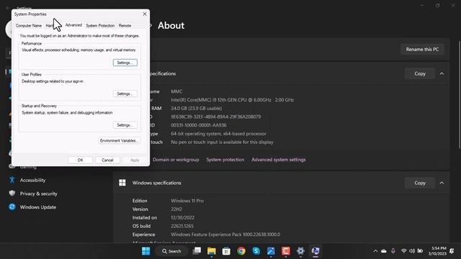Copy device specifications

pyautogui.click(x=420, y=73)
